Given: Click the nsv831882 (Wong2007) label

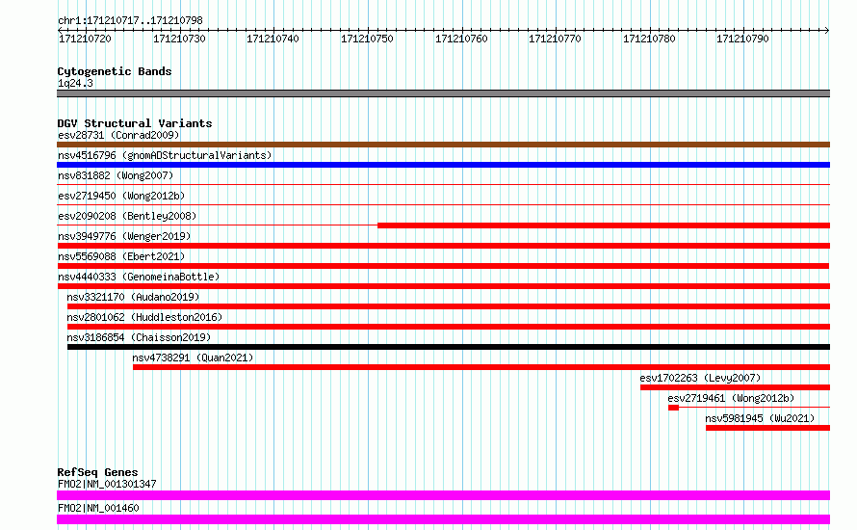Looking at the screenshot, I should [x=116, y=175].
